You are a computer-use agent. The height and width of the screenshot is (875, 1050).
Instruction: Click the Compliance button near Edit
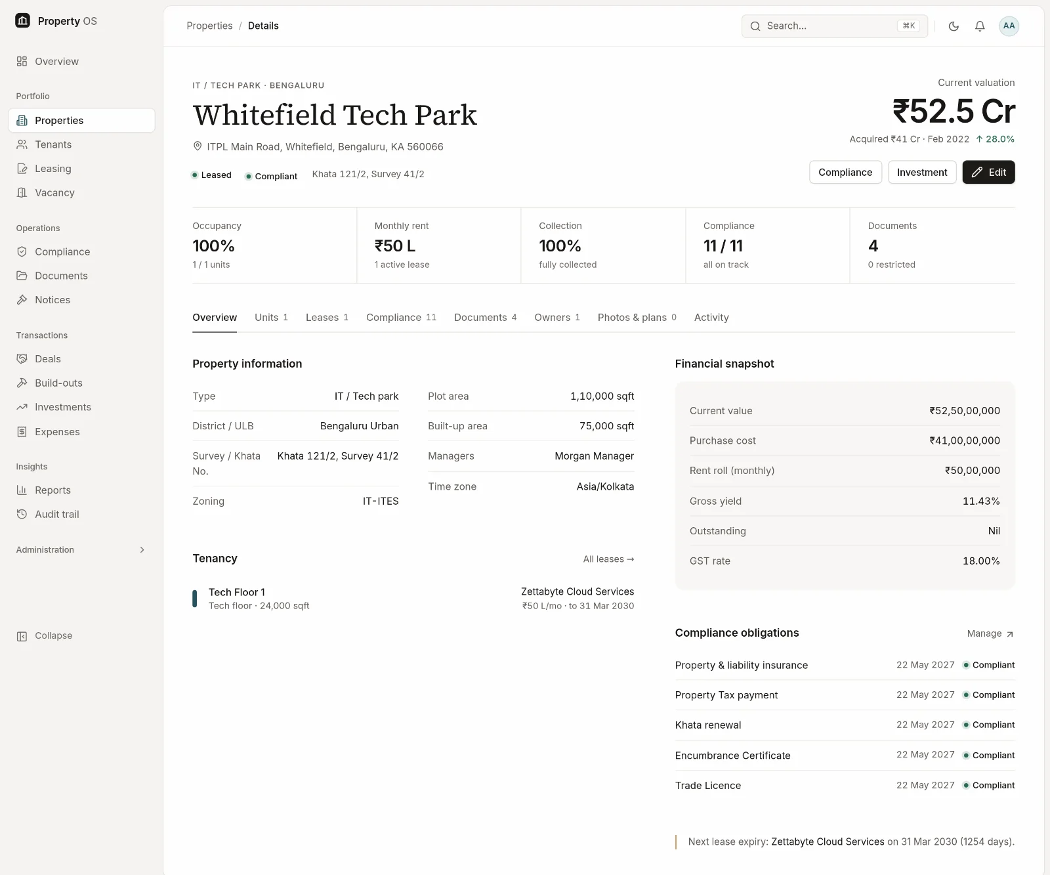(845, 173)
